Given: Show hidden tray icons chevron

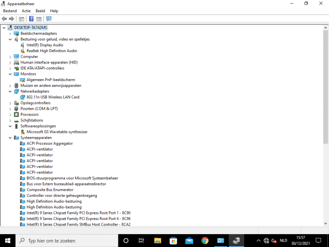Looking at the screenshot, I should point(259,241).
